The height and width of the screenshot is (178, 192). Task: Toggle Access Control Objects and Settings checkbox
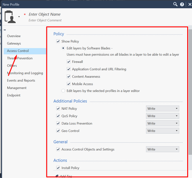pos(58,149)
